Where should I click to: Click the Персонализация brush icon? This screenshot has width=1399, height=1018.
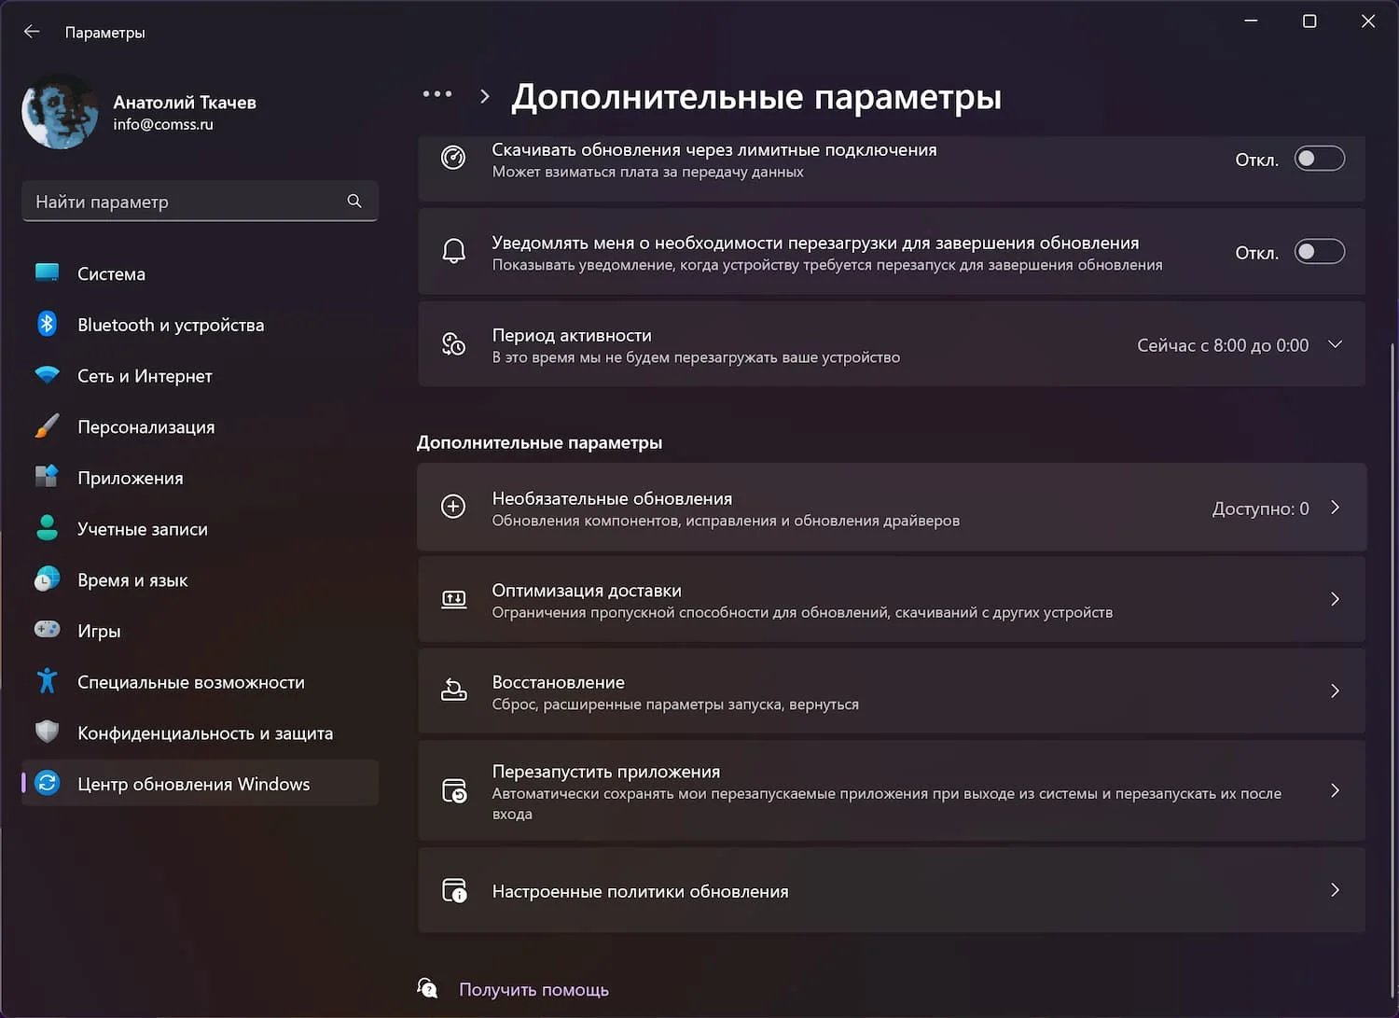[x=48, y=426]
